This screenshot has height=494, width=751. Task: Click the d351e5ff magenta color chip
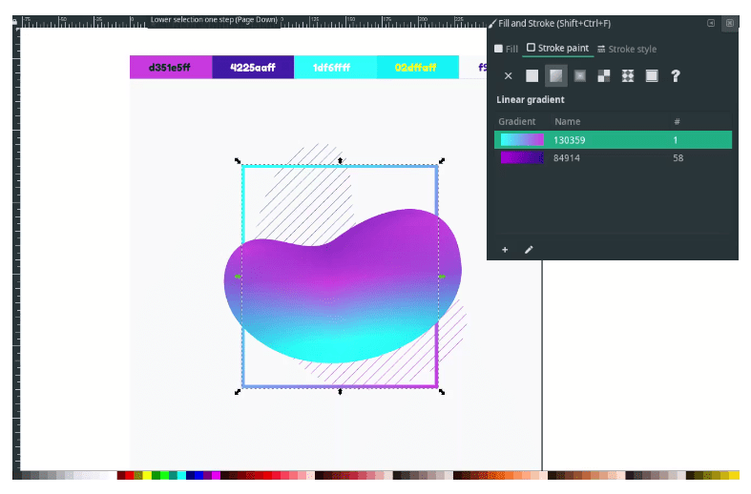pos(171,68)
